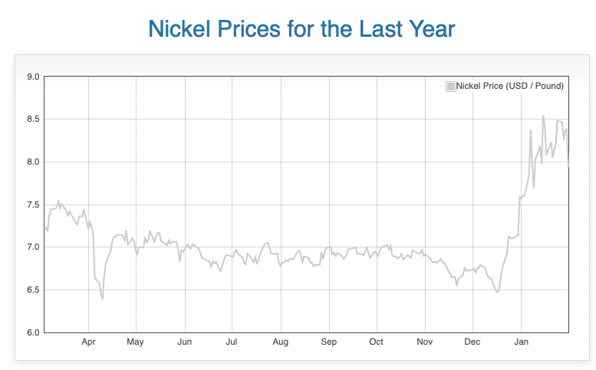This screenshot has height=370, width=596.
Task: Select the Oct label on the x-axis
Action: click(376, 342)
